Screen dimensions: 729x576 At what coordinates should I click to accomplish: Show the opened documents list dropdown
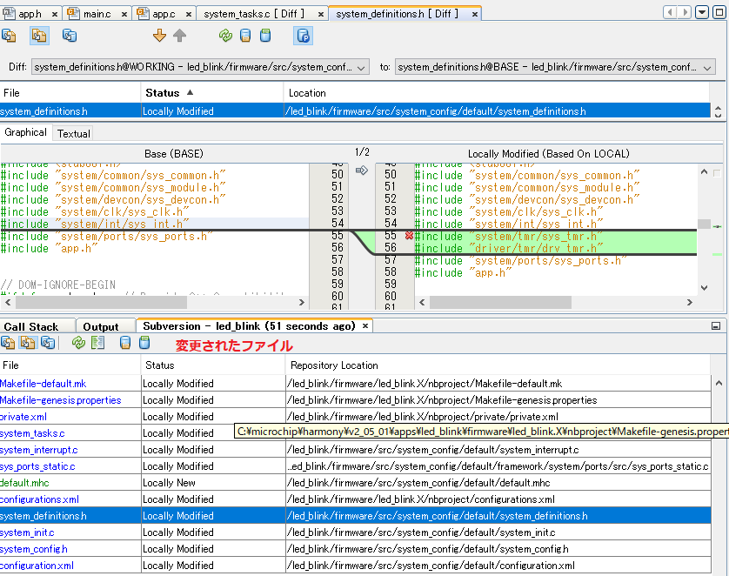pyautogui.click(x=703, y=13)
